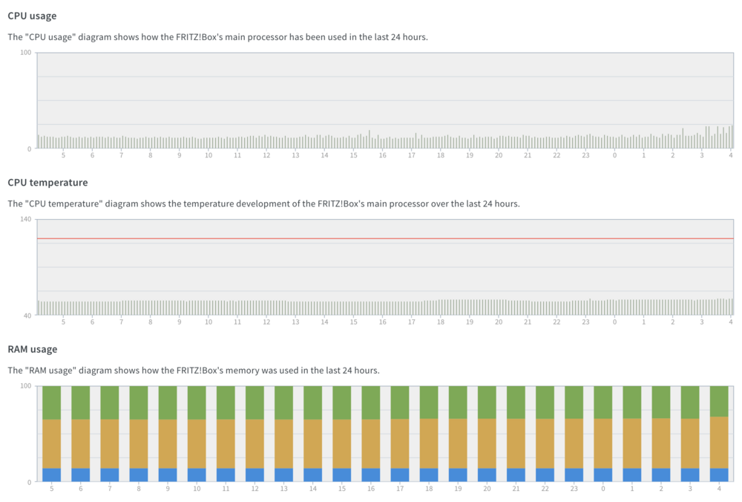Viewport: 742px width, 502px height.
Task: Click the red temperature threshold line
Action: click(385, 238)
